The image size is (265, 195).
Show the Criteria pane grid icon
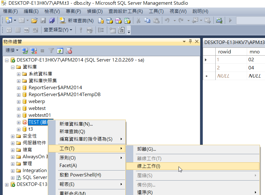tap(18, 30)
